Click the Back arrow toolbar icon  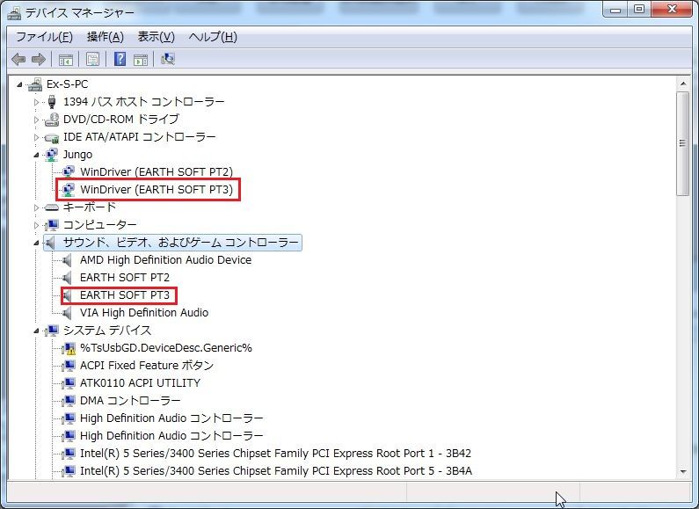pos(18,59)
